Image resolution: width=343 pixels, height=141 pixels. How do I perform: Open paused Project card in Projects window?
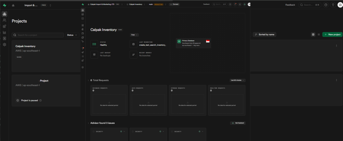click(47, 91)
